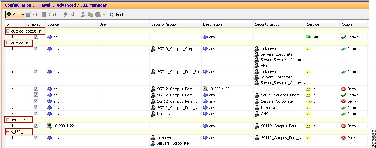
Task: Click the Add button
Action: (x=15, y=15)
